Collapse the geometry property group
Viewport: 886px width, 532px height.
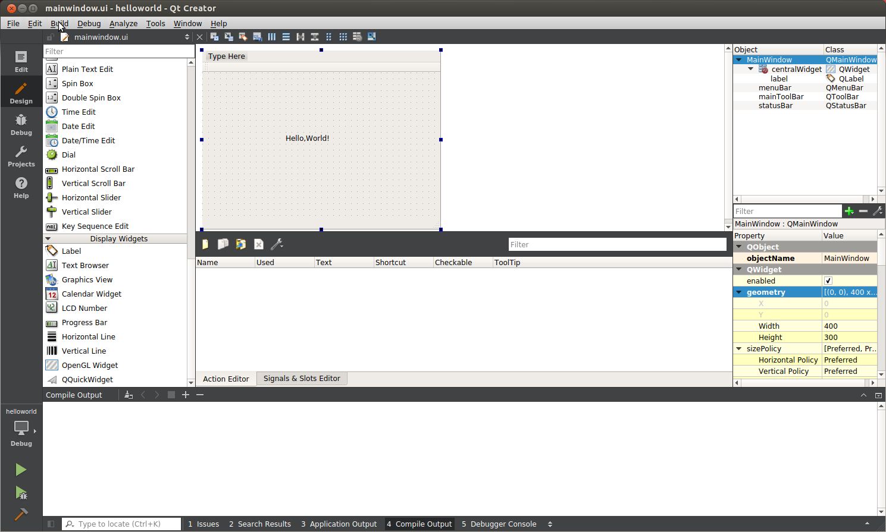[x=739, y=292]
